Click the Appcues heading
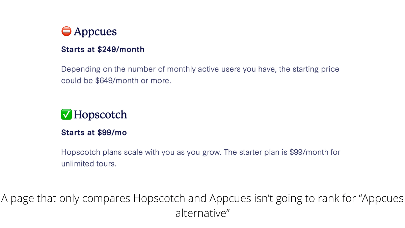405x228 pixels. coord(95,32)
